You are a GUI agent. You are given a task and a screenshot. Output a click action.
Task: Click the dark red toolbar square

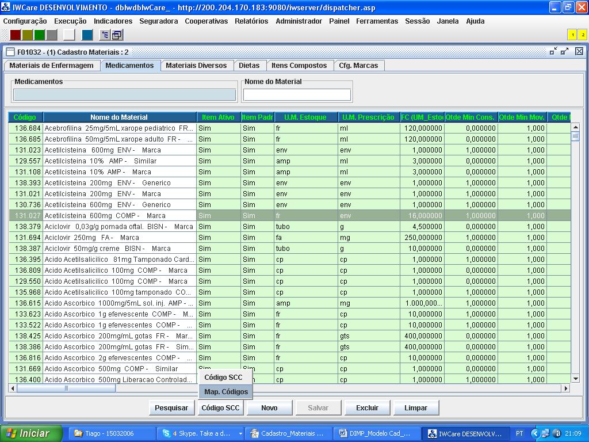(16, 35)
